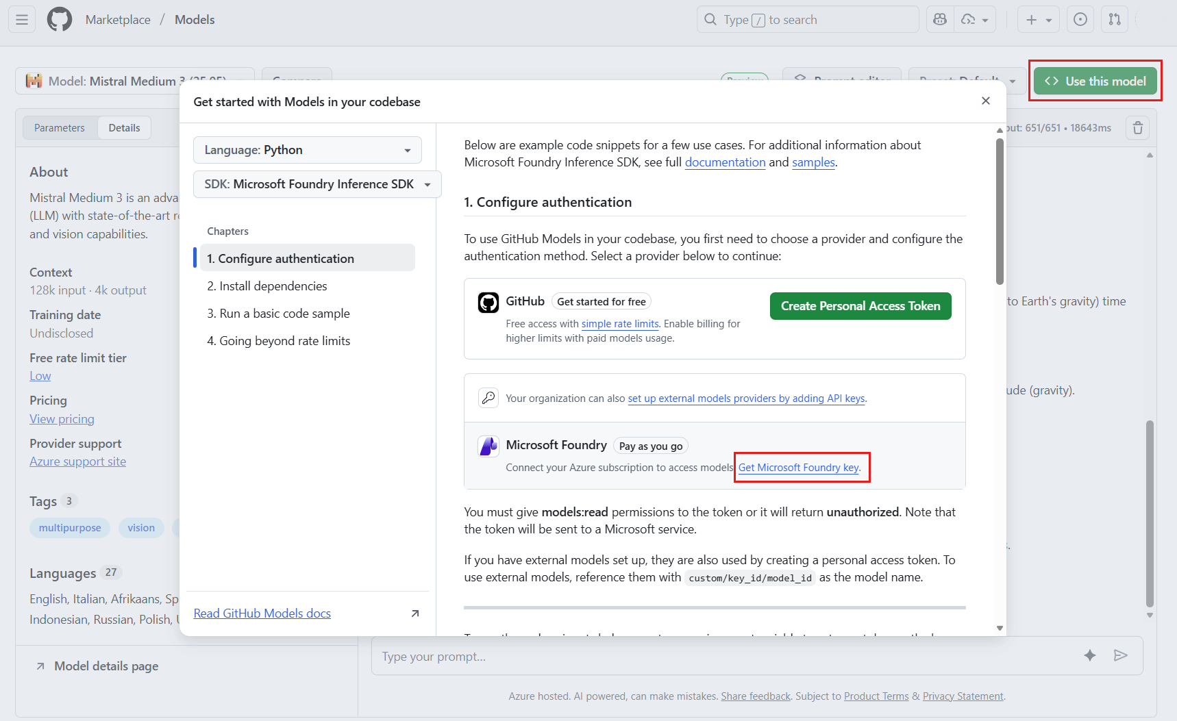Click the dialog's vertical scrollbar

tap(1000, 212)
